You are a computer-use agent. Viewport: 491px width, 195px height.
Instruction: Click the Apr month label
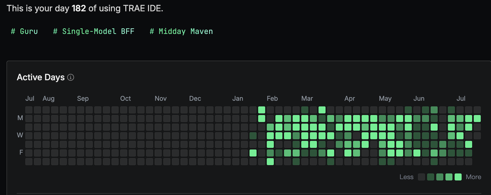click(x=349, y=99)
